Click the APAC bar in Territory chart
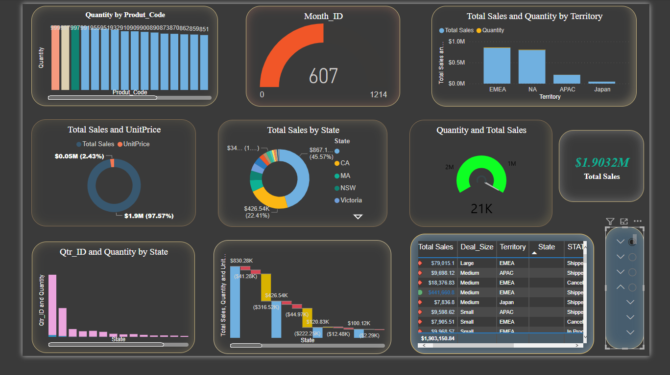The width and height of the screenshot is (670, 375). point(567,79)
